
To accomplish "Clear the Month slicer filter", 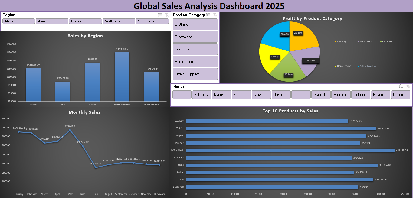I will [408, 86].
